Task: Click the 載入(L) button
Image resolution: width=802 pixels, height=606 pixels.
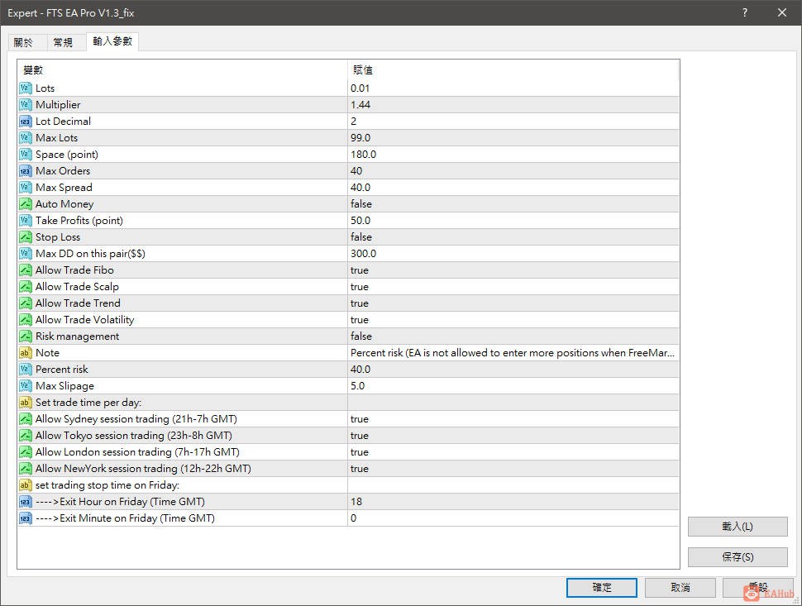Action: coord(737,527)
